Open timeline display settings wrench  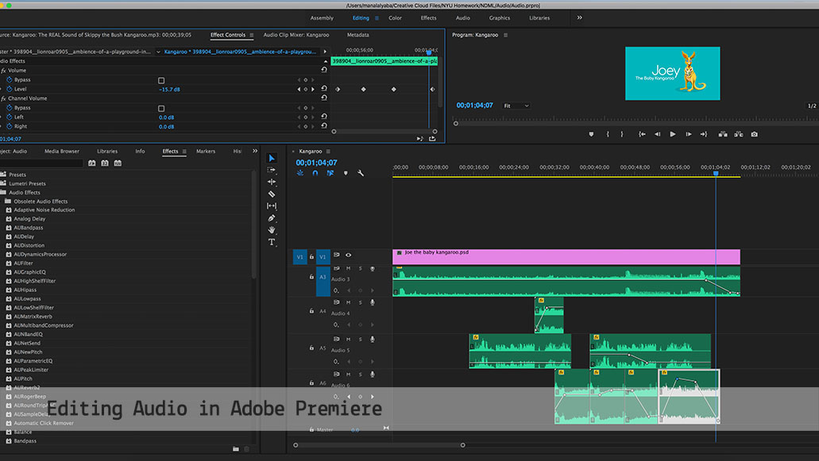(x=360, y=173)
